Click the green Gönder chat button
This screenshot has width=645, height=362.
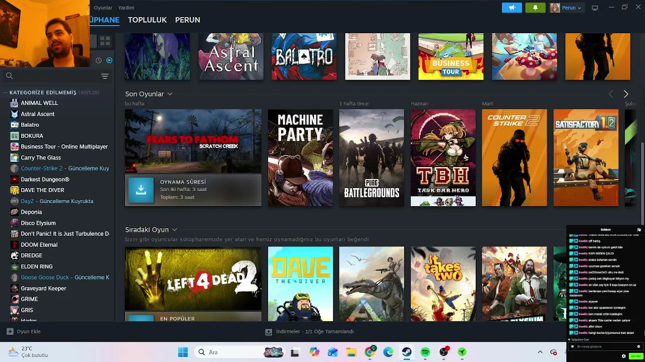coord(635,356)
